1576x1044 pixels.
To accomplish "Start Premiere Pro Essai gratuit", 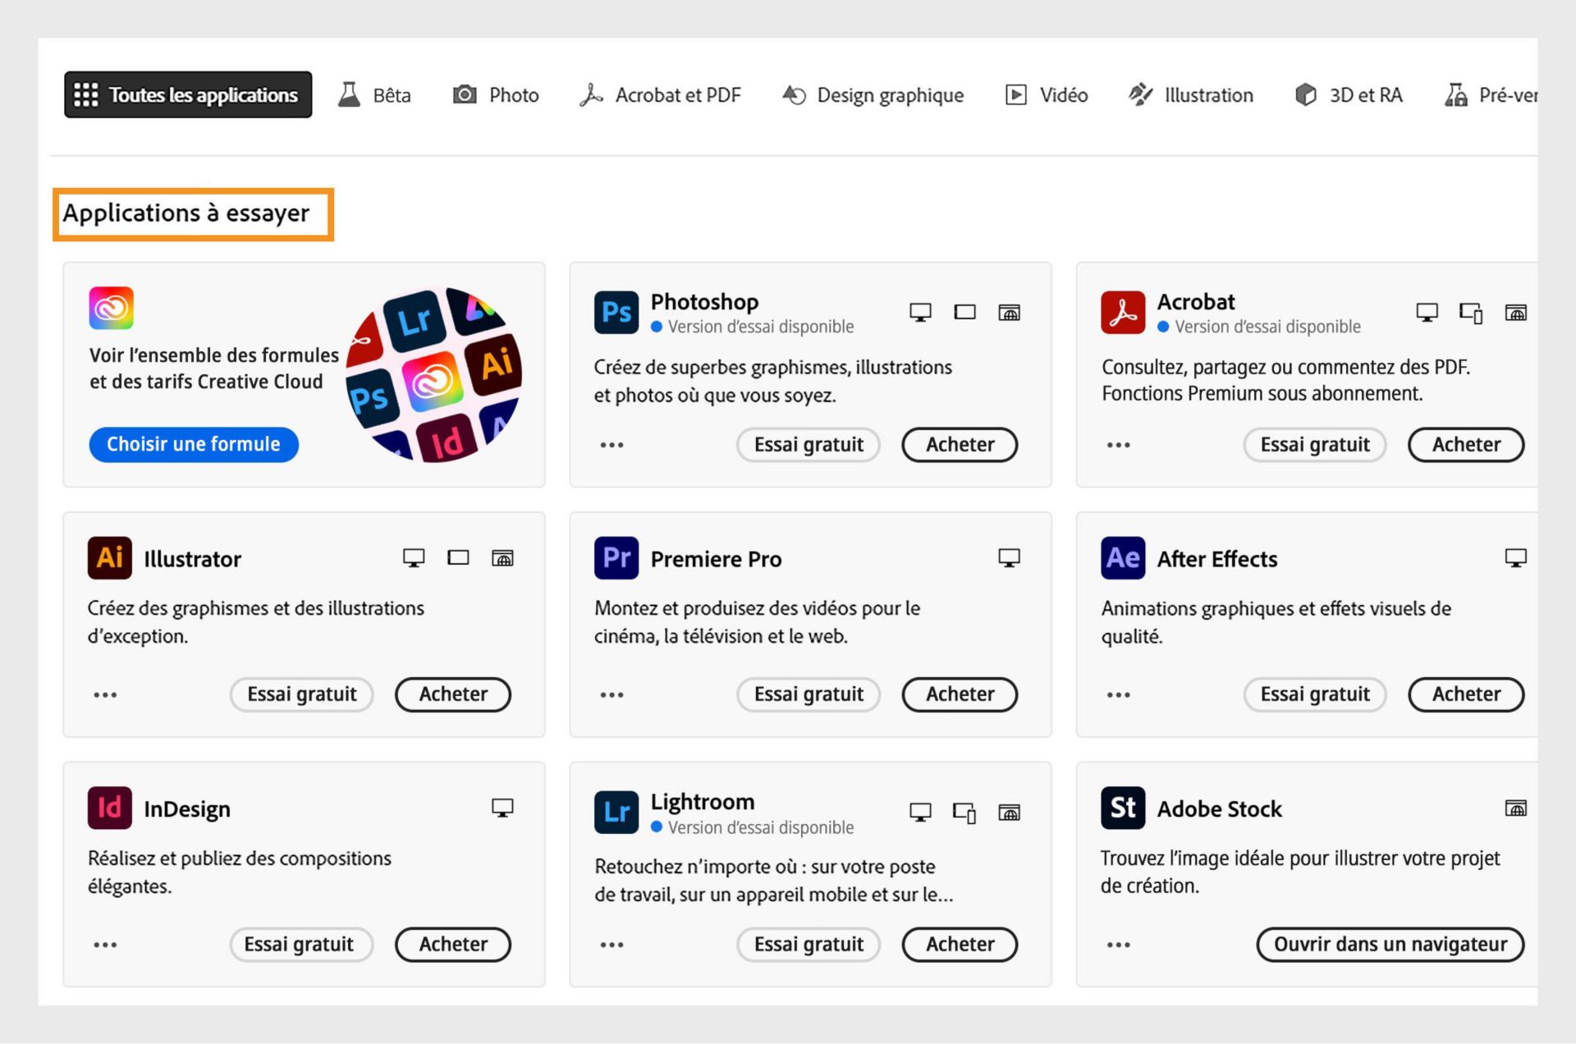I will coord(809,694).
